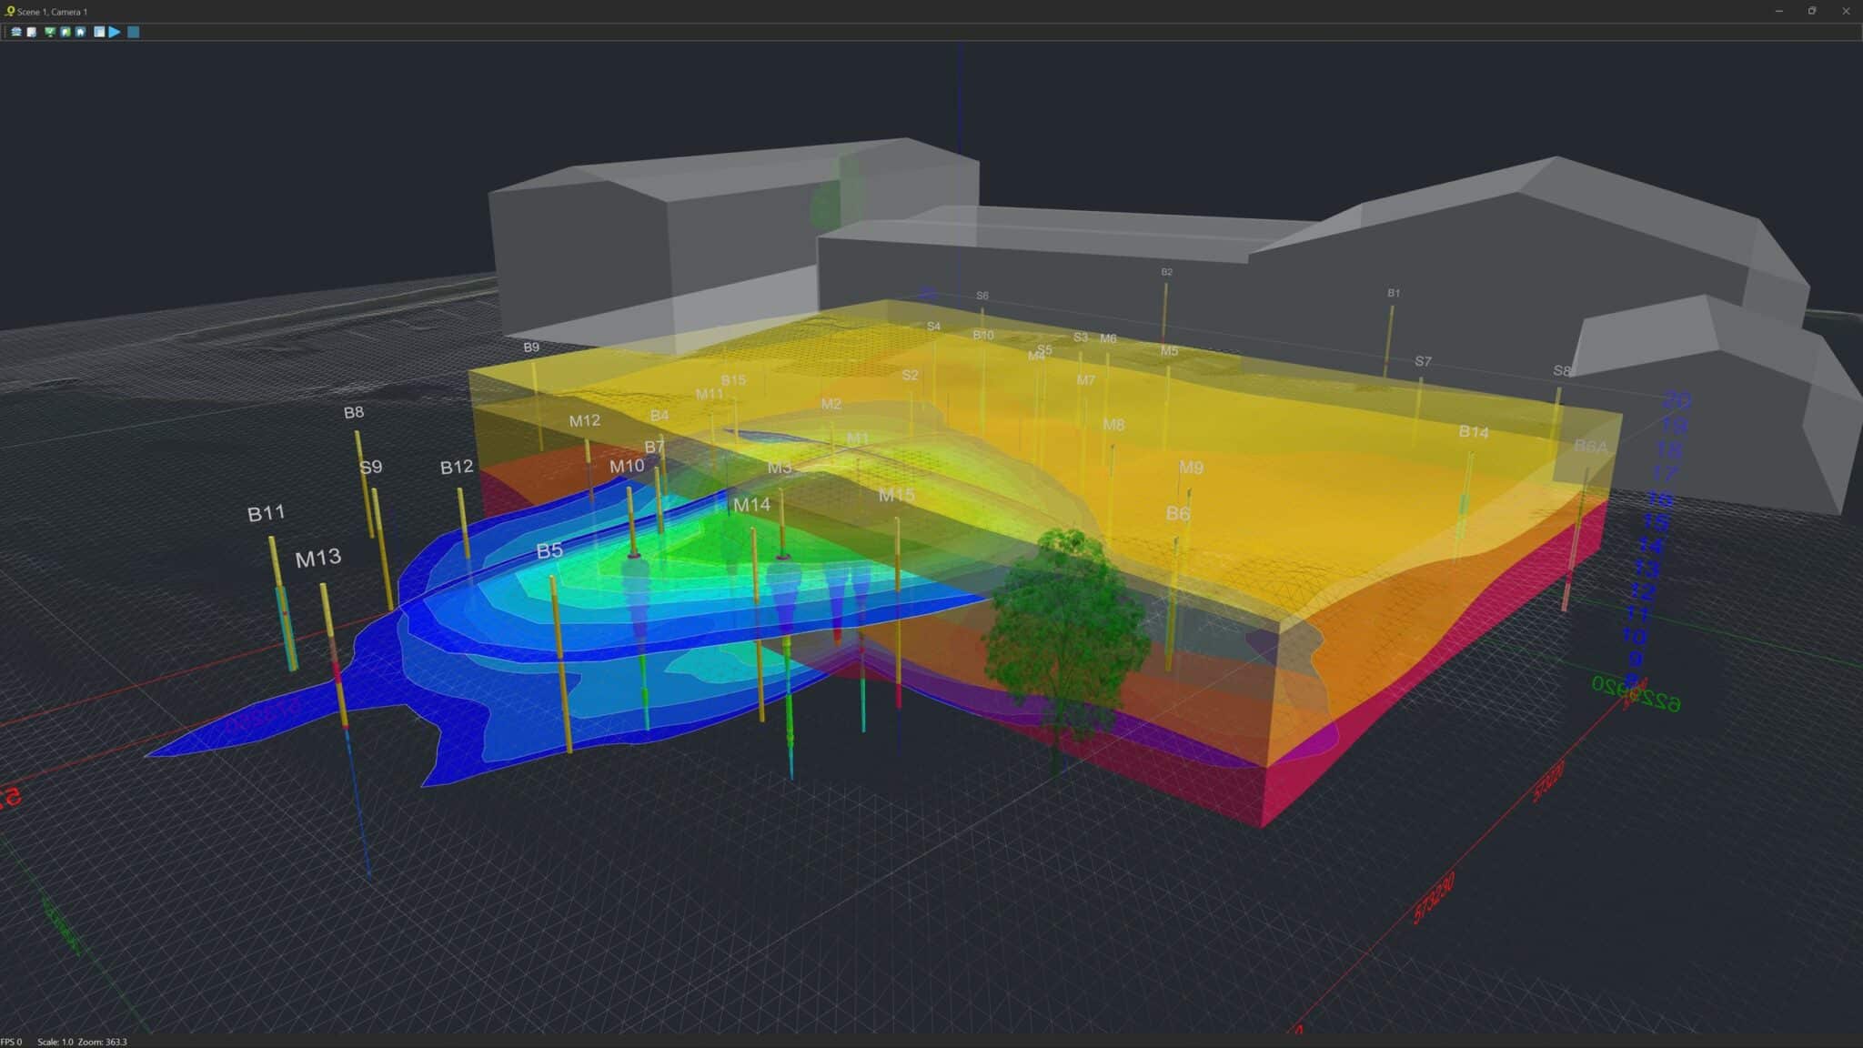The width and height of the screenshot is (1863, 1048).
Task: Click the Scene 1 camera title icon
Action: pyautogui.click(x=9, y=12)
